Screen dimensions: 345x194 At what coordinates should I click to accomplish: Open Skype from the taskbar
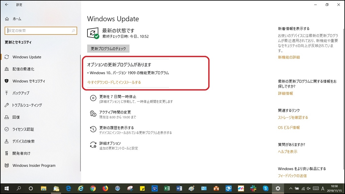[266, 189]
